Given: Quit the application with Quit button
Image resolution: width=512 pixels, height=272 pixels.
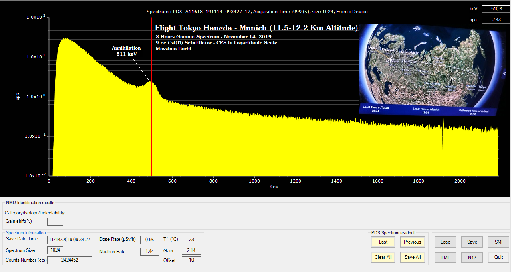Looking at the screenshot, I should 498,257.
